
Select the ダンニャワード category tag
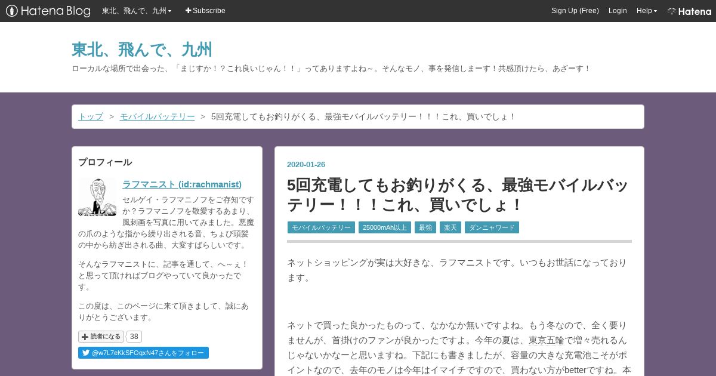click(x=492, y=227)
